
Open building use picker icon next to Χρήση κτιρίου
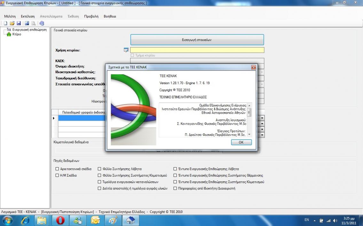click(126, 50)
